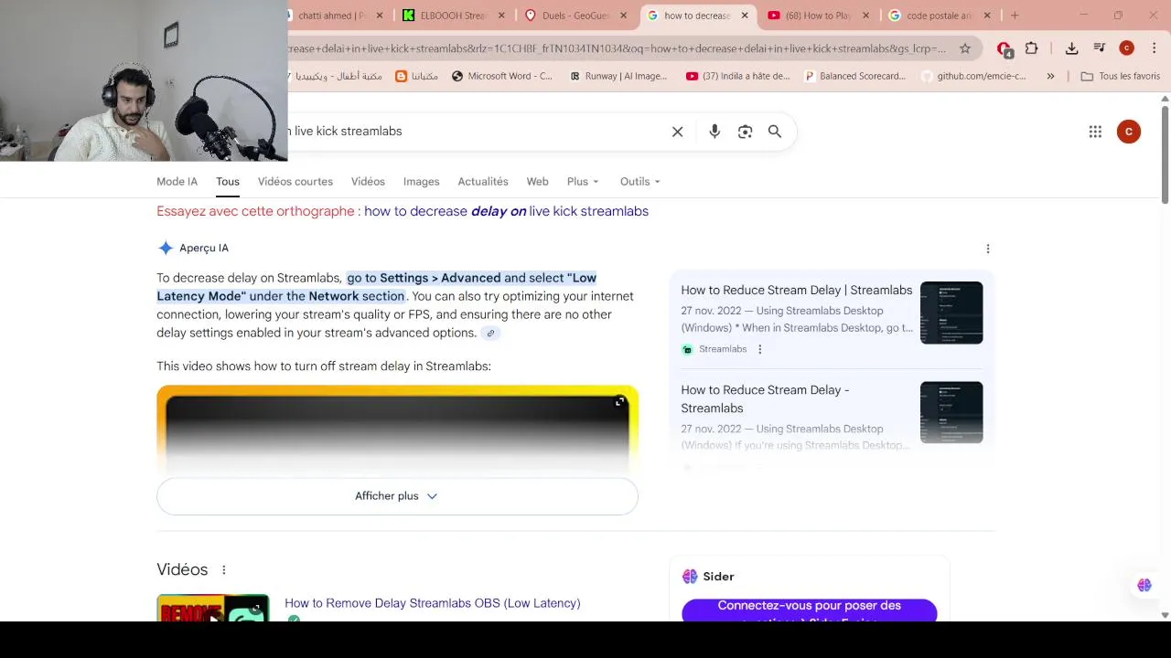Expand AI overview with Afficher plus
Image resolution: width=1171 pixels, height=658 pixels.
[397, 496]
